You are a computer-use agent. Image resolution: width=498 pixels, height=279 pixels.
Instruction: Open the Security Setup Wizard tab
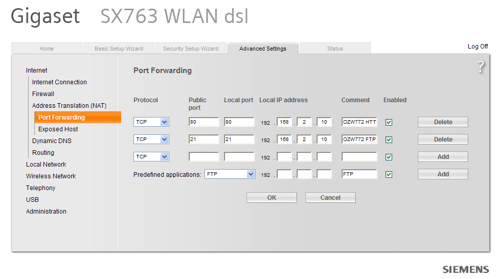(x=191, y=49)
